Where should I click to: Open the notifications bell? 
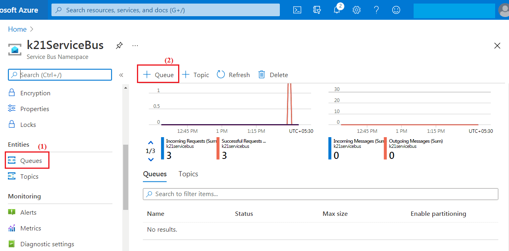click(x=337, y=10)
